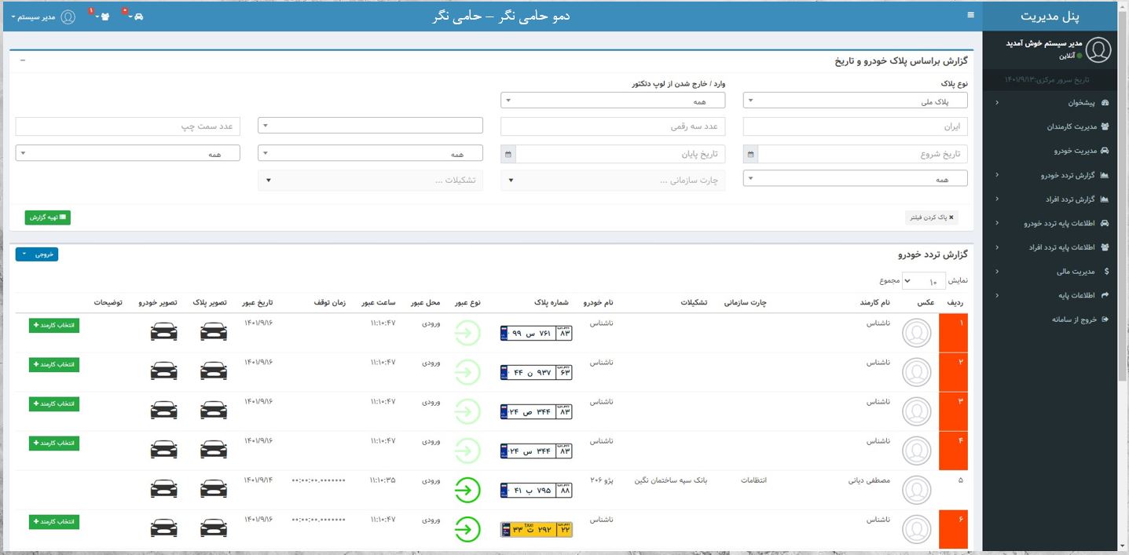Viewport: 1129px width, 555px height.
Task: Click انتخاب کارمند in row 1
Action: (54, 325)
